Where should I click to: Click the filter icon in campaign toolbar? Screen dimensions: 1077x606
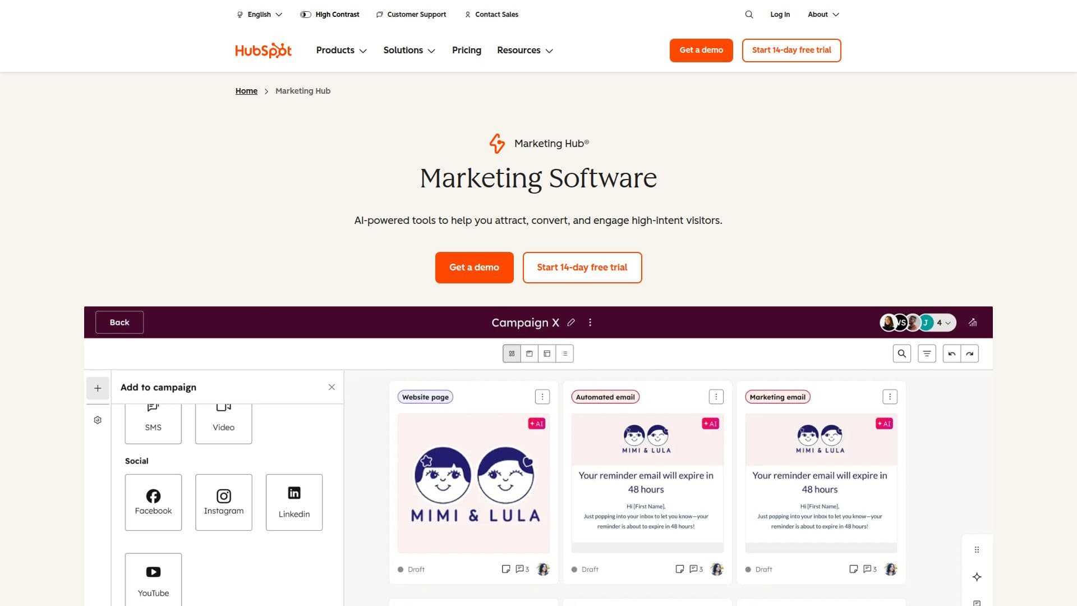[927, 353]
